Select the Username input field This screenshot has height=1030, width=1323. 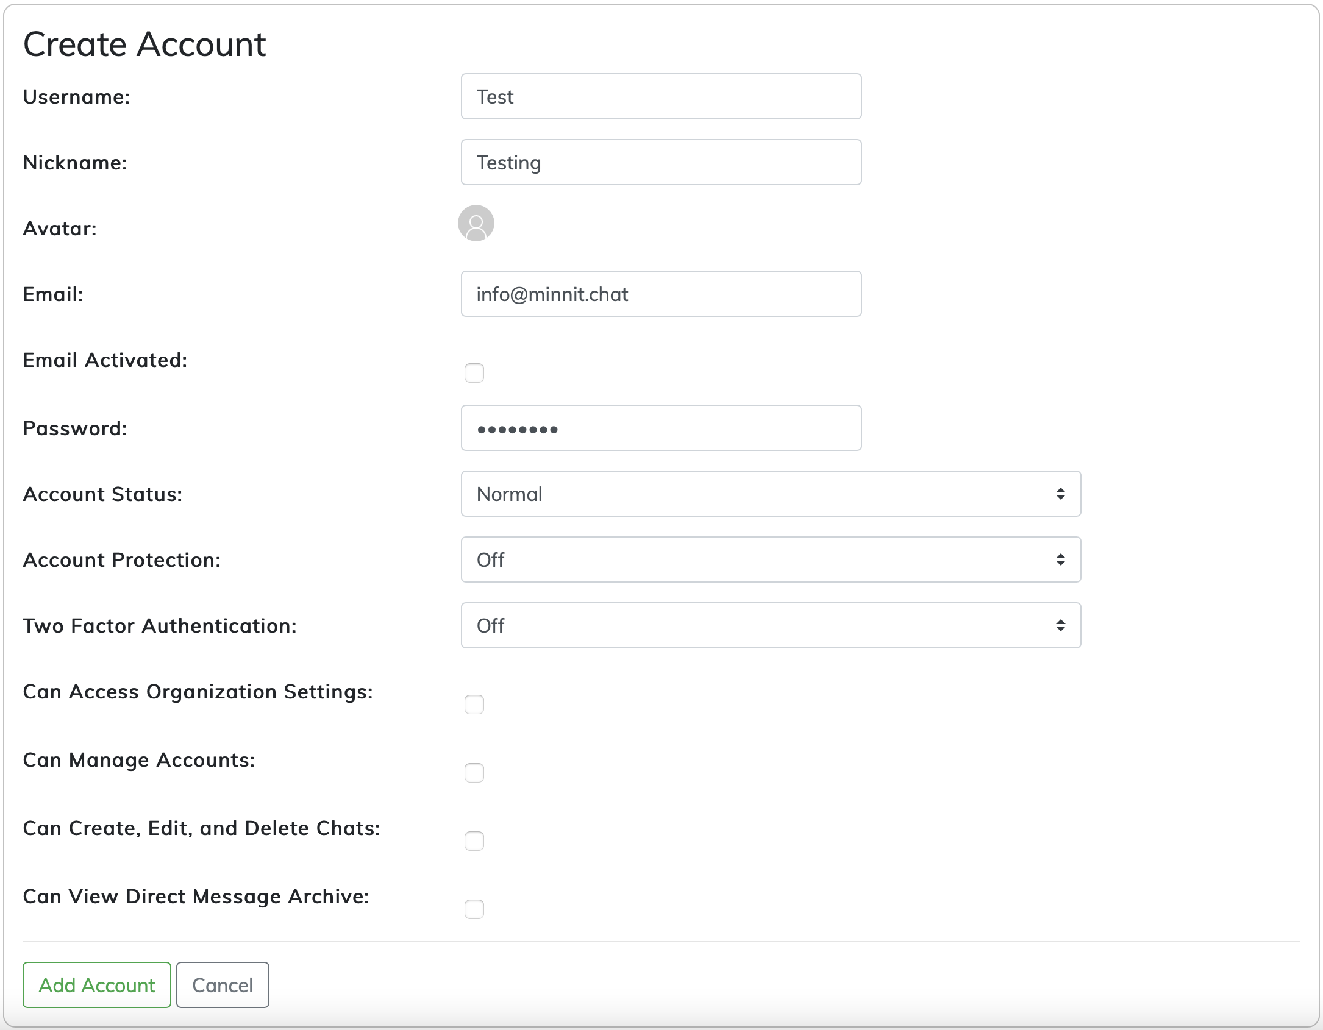coord(660,97)
